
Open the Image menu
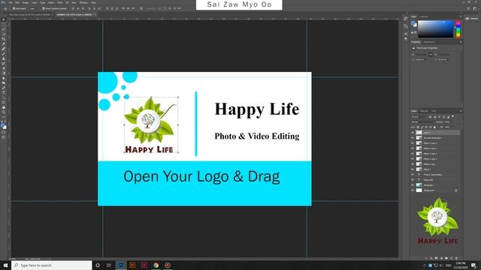coord(25,2)
